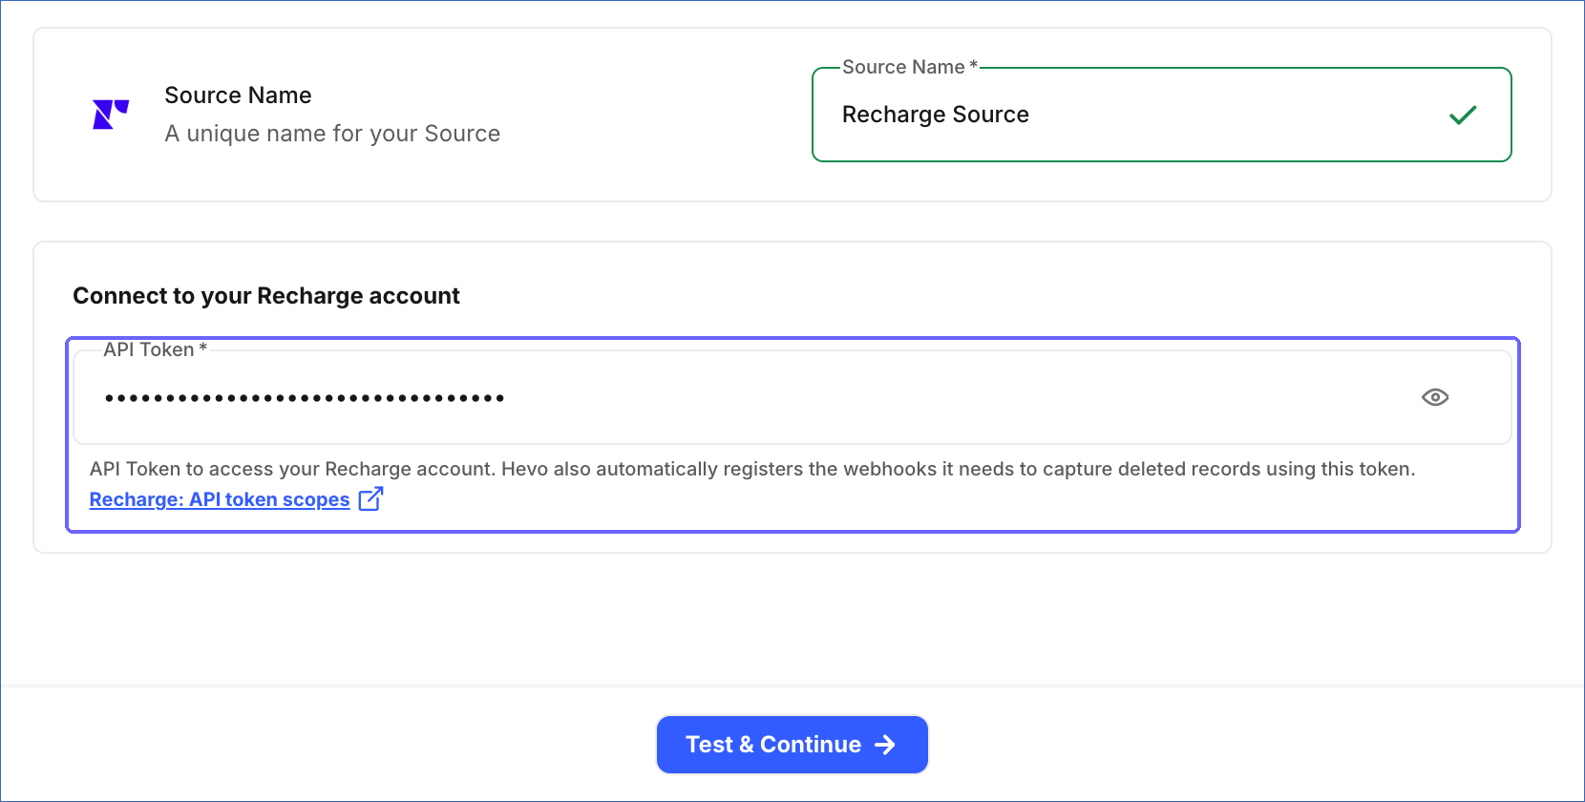Viewport: 1585px width, 802px height.
Task: Select the 'Connect to your Recharge account' heading
Action: tap(266, 296)
